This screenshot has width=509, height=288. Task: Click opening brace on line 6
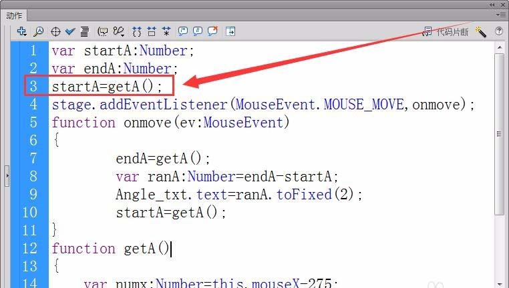(56, 140)
